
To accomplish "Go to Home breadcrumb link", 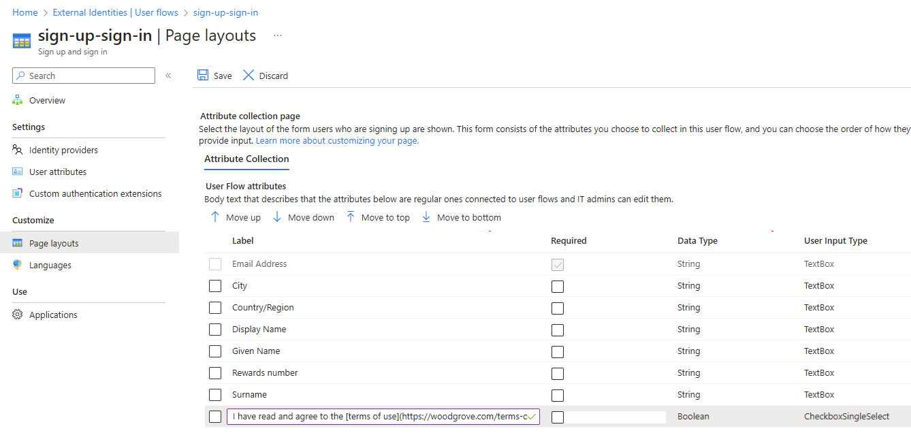I will click(x=25, y=12).
